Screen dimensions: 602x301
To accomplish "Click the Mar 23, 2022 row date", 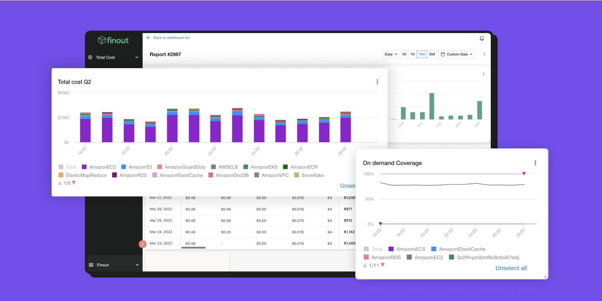I will click(x=161, y=243).
